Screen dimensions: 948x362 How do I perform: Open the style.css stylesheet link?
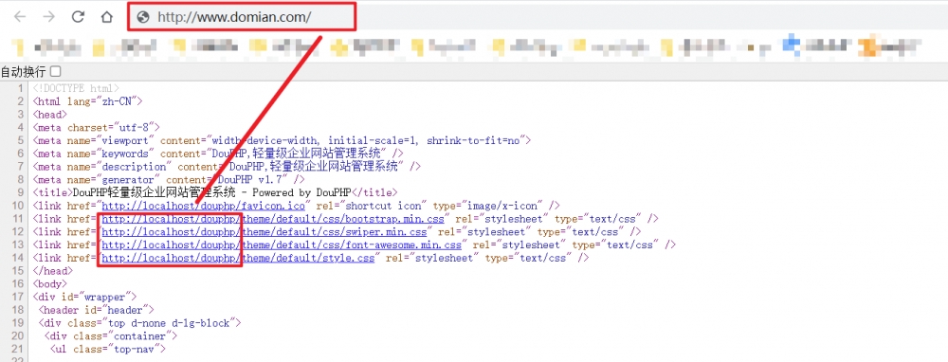tap(238, 258)
